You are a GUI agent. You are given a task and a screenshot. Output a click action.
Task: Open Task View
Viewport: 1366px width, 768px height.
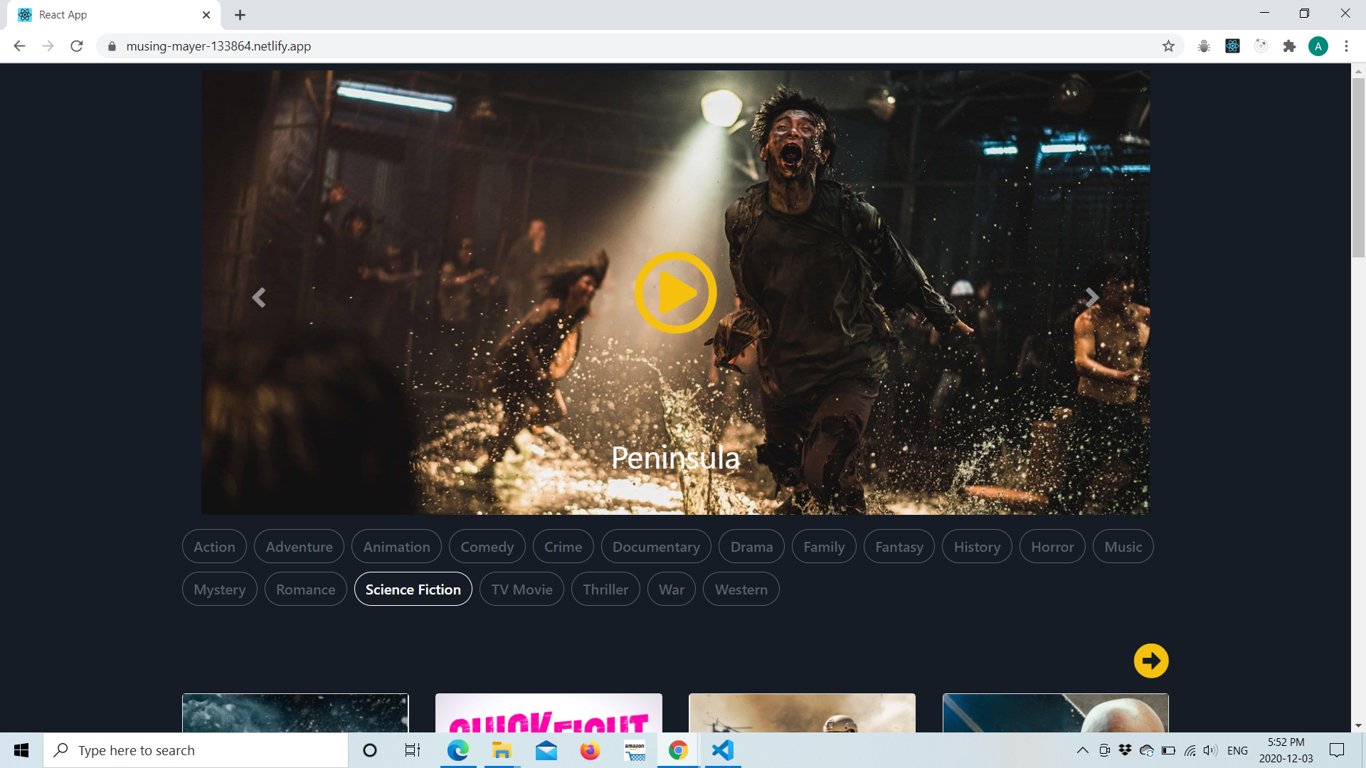413,750
